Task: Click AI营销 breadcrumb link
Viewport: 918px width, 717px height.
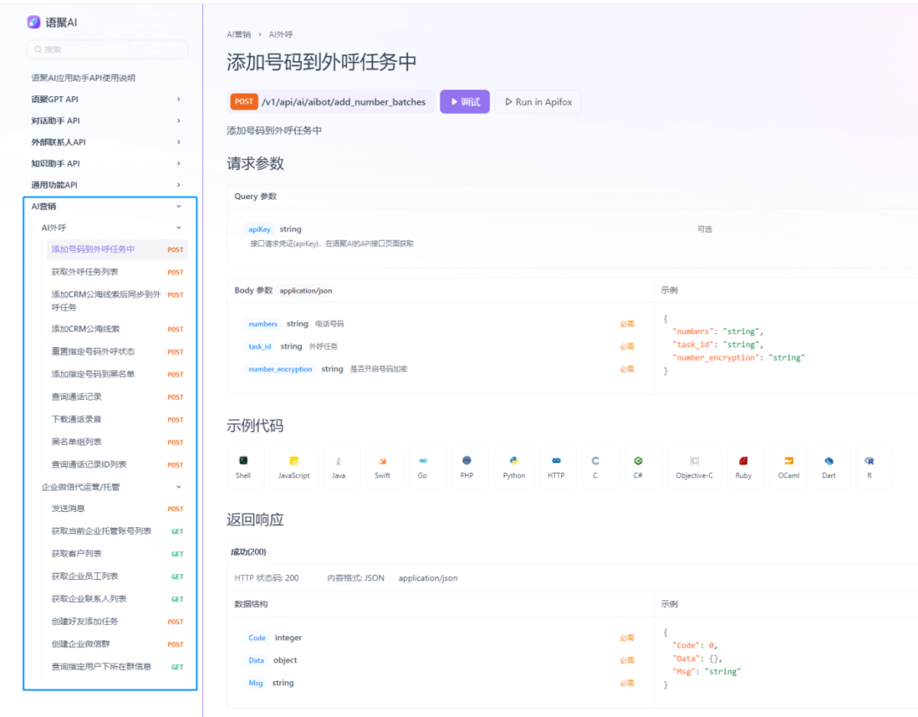Action: pyautogui.click(x=239, y=35)
